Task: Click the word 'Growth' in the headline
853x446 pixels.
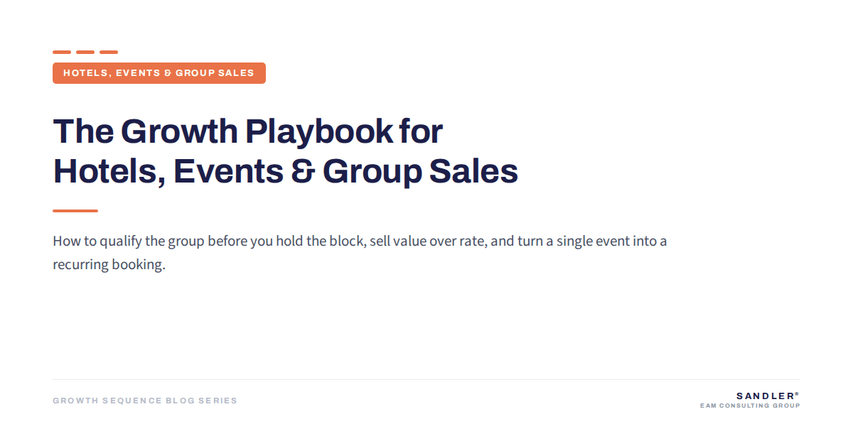Action: coord(179,131)
